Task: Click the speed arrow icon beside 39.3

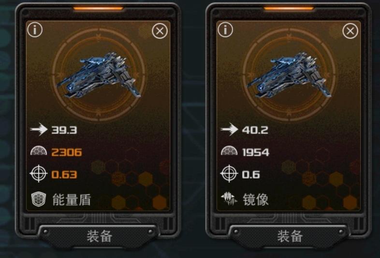Action: tap(39, 129)
